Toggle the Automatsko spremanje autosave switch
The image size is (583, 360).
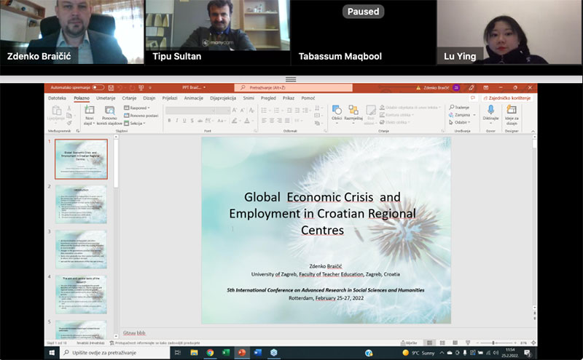pos(98,87)
